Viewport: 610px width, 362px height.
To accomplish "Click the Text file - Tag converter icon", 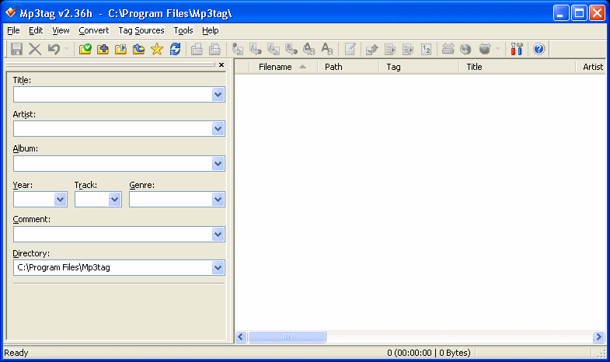I will tap(291, 49).
